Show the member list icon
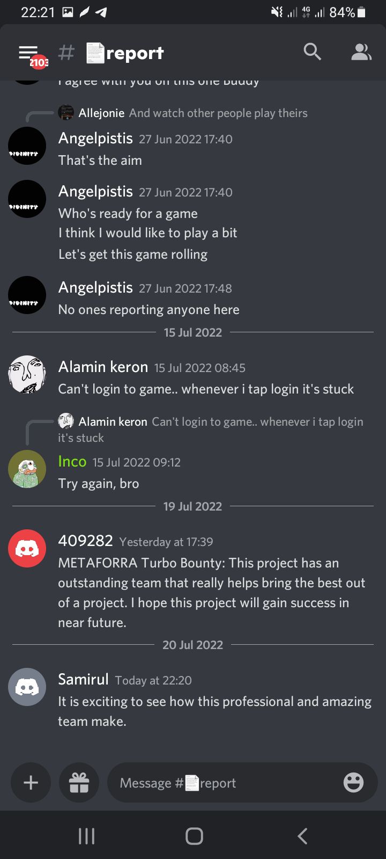The width and height of the screenshot is (386, 859). click(361, 52)
